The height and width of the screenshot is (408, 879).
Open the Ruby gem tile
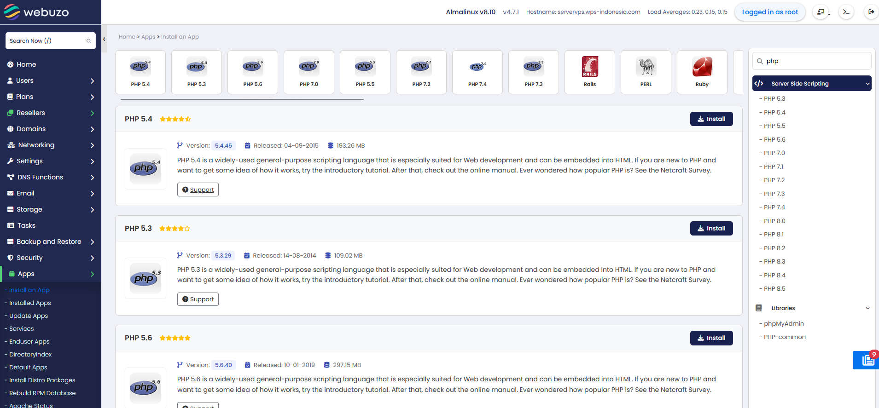coord(702,72)
